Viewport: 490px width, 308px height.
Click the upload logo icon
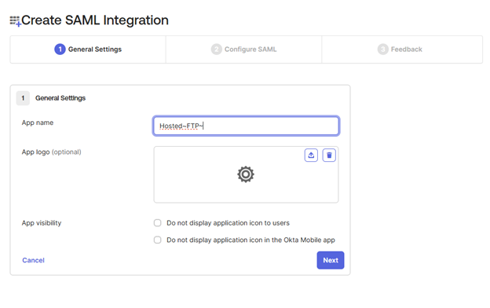(x=311, y=155)
